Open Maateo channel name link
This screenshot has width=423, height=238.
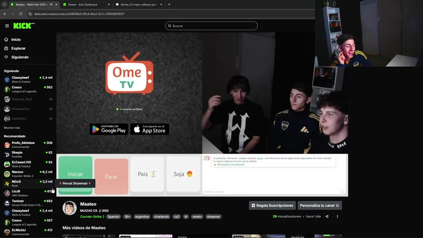pos(88,204)
